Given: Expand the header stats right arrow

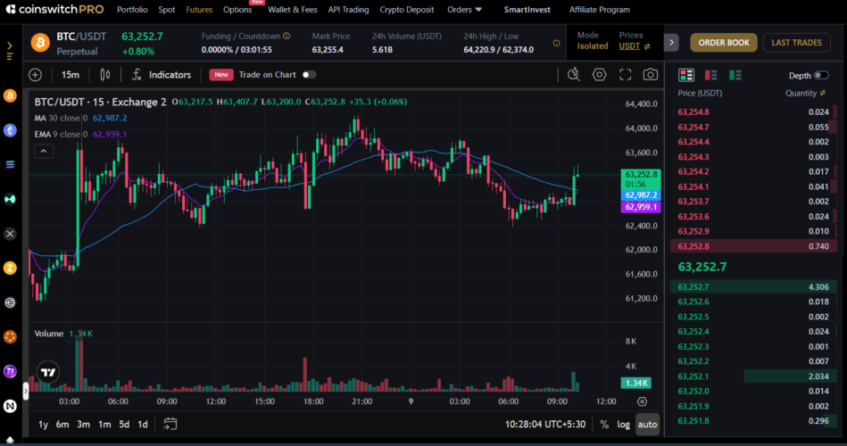Looking at the screenshot, I should 671,43.
